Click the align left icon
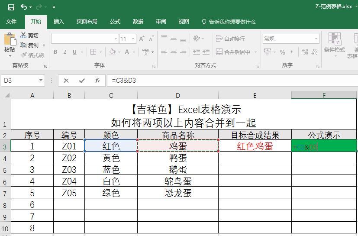 click(x=164, y=52)
